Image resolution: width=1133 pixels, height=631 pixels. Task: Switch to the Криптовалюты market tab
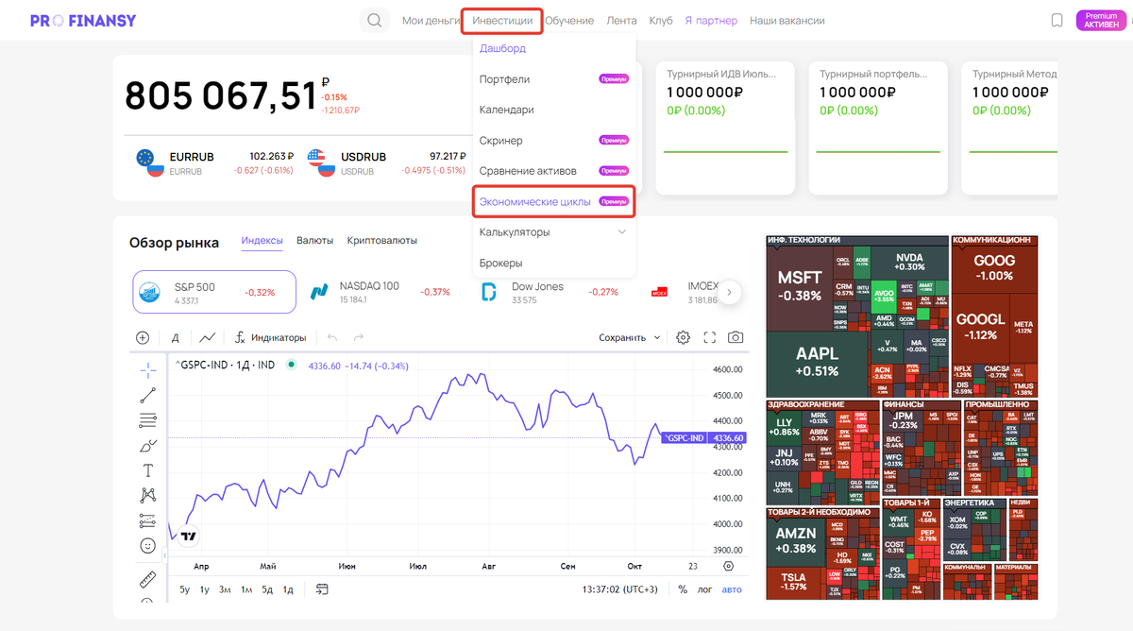pos(381,241)
